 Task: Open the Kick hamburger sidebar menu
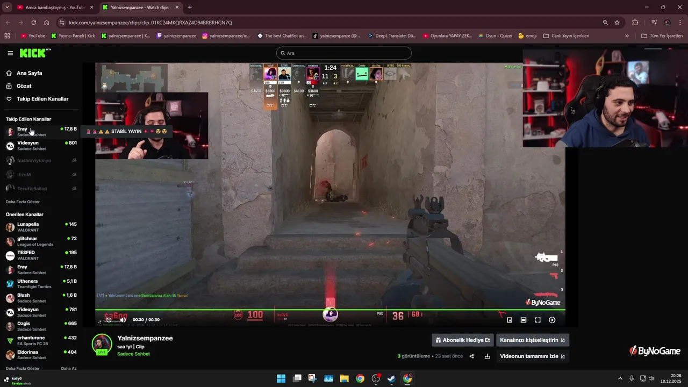pyautogui.click(x=10, y=53)
